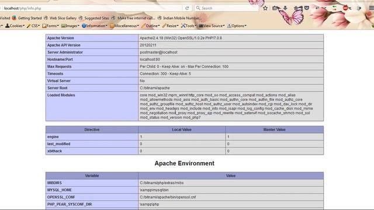The width and height of the screenshot is (374, 210).
Task: Go to the Home page icon
Action: pyautogui.click(x=296, y=8)
